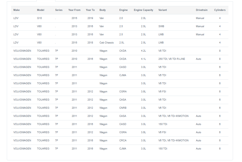Click the 250 TDI, V8 TDI R-LINE variant
This screenshot has width=242, height=162.
(x=172, y=59)
